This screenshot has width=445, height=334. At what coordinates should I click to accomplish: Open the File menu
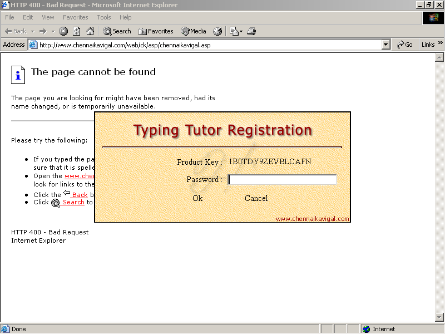pyautogui.click(x=9, y=17)
